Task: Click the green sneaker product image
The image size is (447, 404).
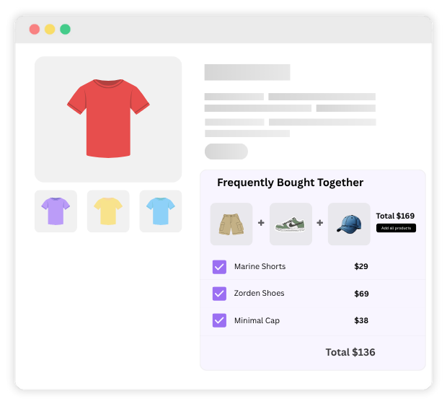Action: (x=291, y=224)
